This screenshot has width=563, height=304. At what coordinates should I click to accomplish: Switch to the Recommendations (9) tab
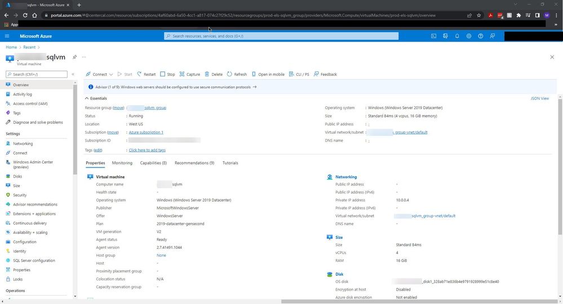(x=194, y=163)
